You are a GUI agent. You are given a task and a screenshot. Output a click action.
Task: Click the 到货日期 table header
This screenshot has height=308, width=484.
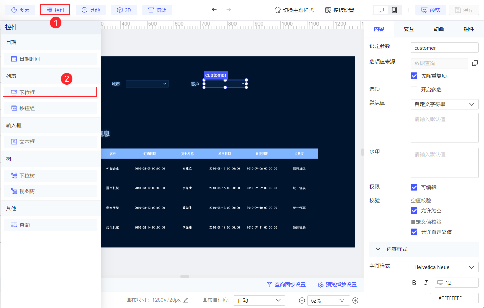click(262, 154)
